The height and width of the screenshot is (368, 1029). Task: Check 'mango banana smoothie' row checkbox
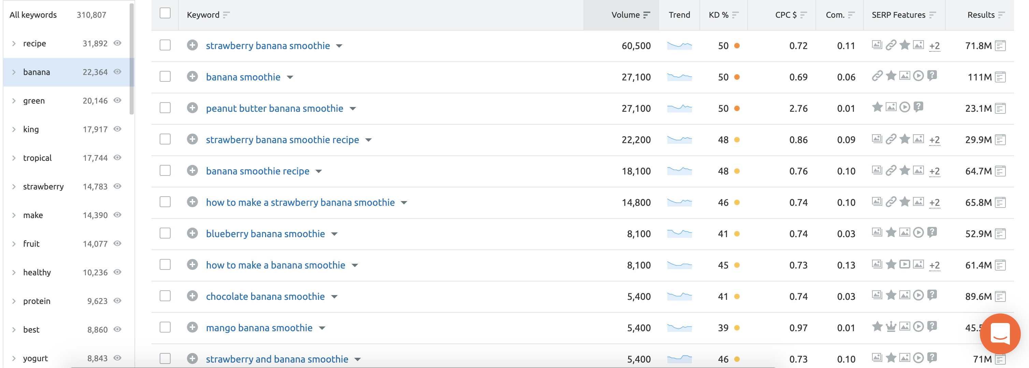(x=165, y=327)
